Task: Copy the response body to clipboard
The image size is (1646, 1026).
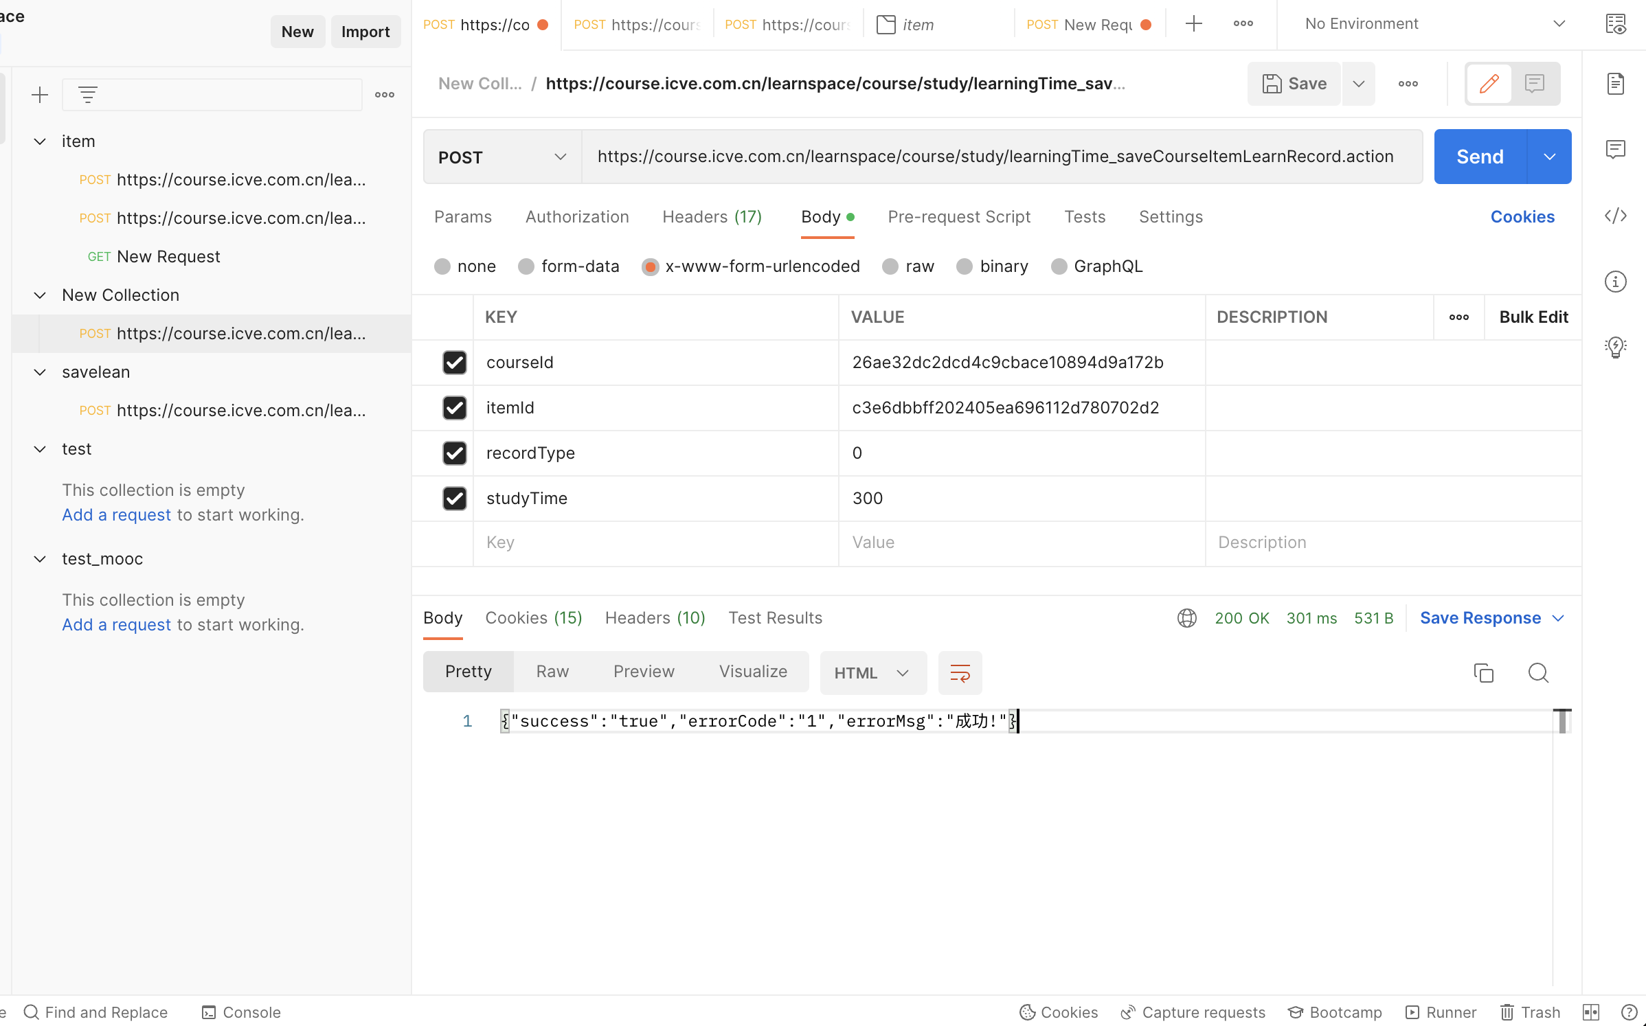Action: pos(1483,672)
